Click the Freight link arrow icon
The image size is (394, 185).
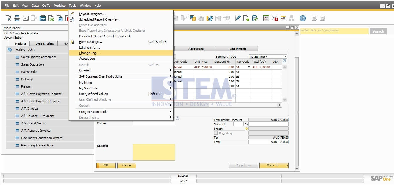tap(246, 129)
